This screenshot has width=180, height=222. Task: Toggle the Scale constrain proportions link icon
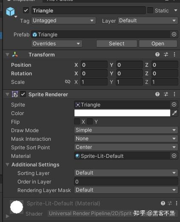[68, 82]
